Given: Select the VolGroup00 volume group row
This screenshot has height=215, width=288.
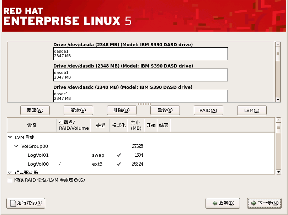Looking at the screenshot, I should pyautogui.click(x=141, y=146).
